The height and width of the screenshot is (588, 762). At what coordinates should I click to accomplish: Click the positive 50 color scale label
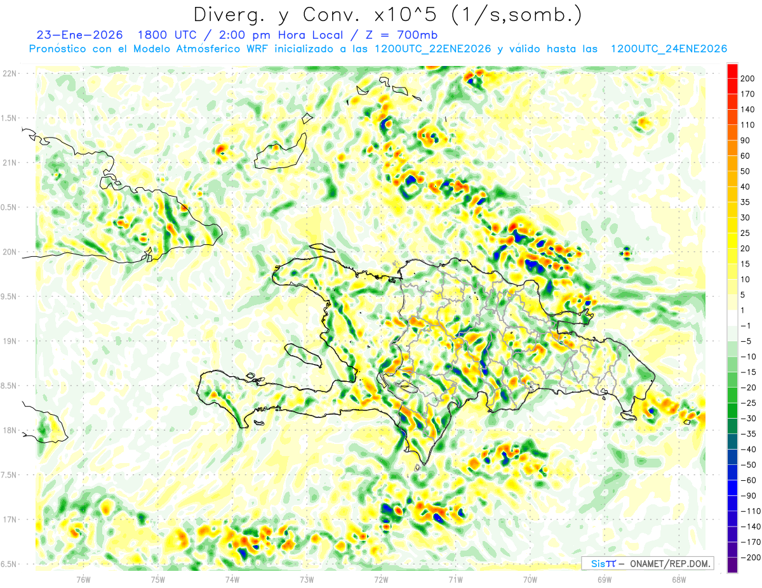(746, 171)
